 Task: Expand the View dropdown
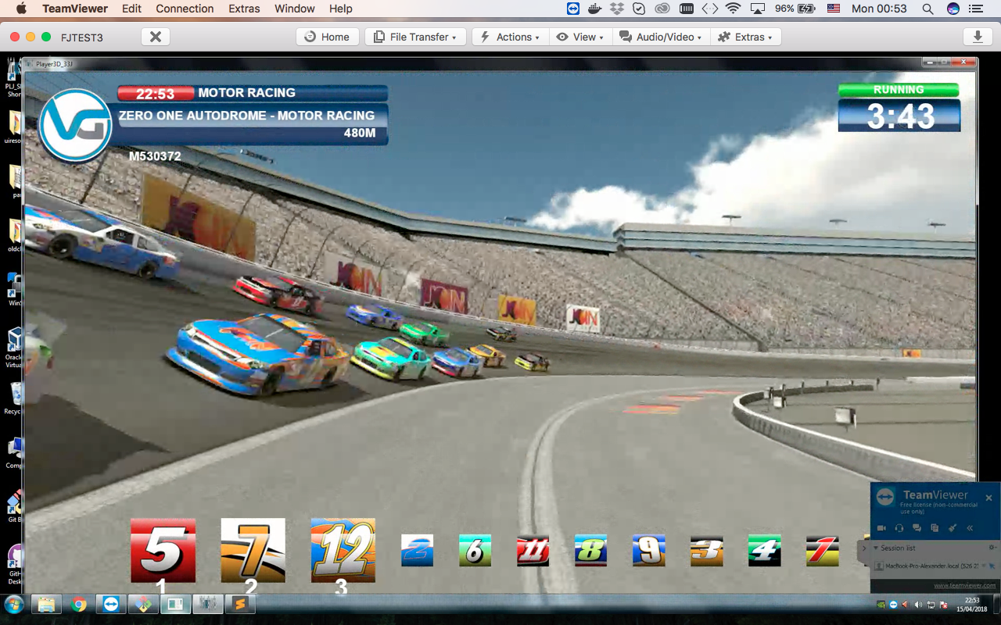coord(579,37)
